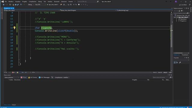Expand the Dipendenze node

click(x=177, y=19)
